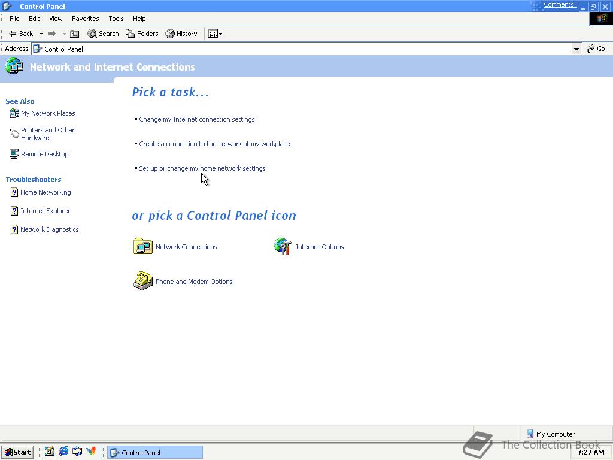The image size is (613, 460).
Task: Open the Help menu
Action: click(139, 19)
